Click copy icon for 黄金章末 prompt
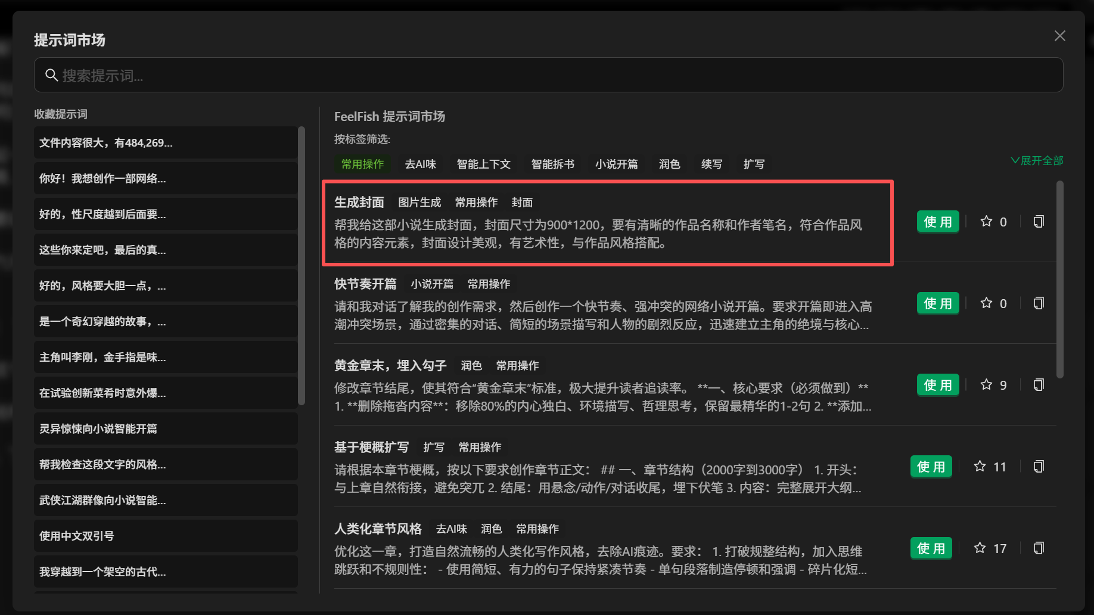This screenshot has width=1094, height=615. point(1039,385)
